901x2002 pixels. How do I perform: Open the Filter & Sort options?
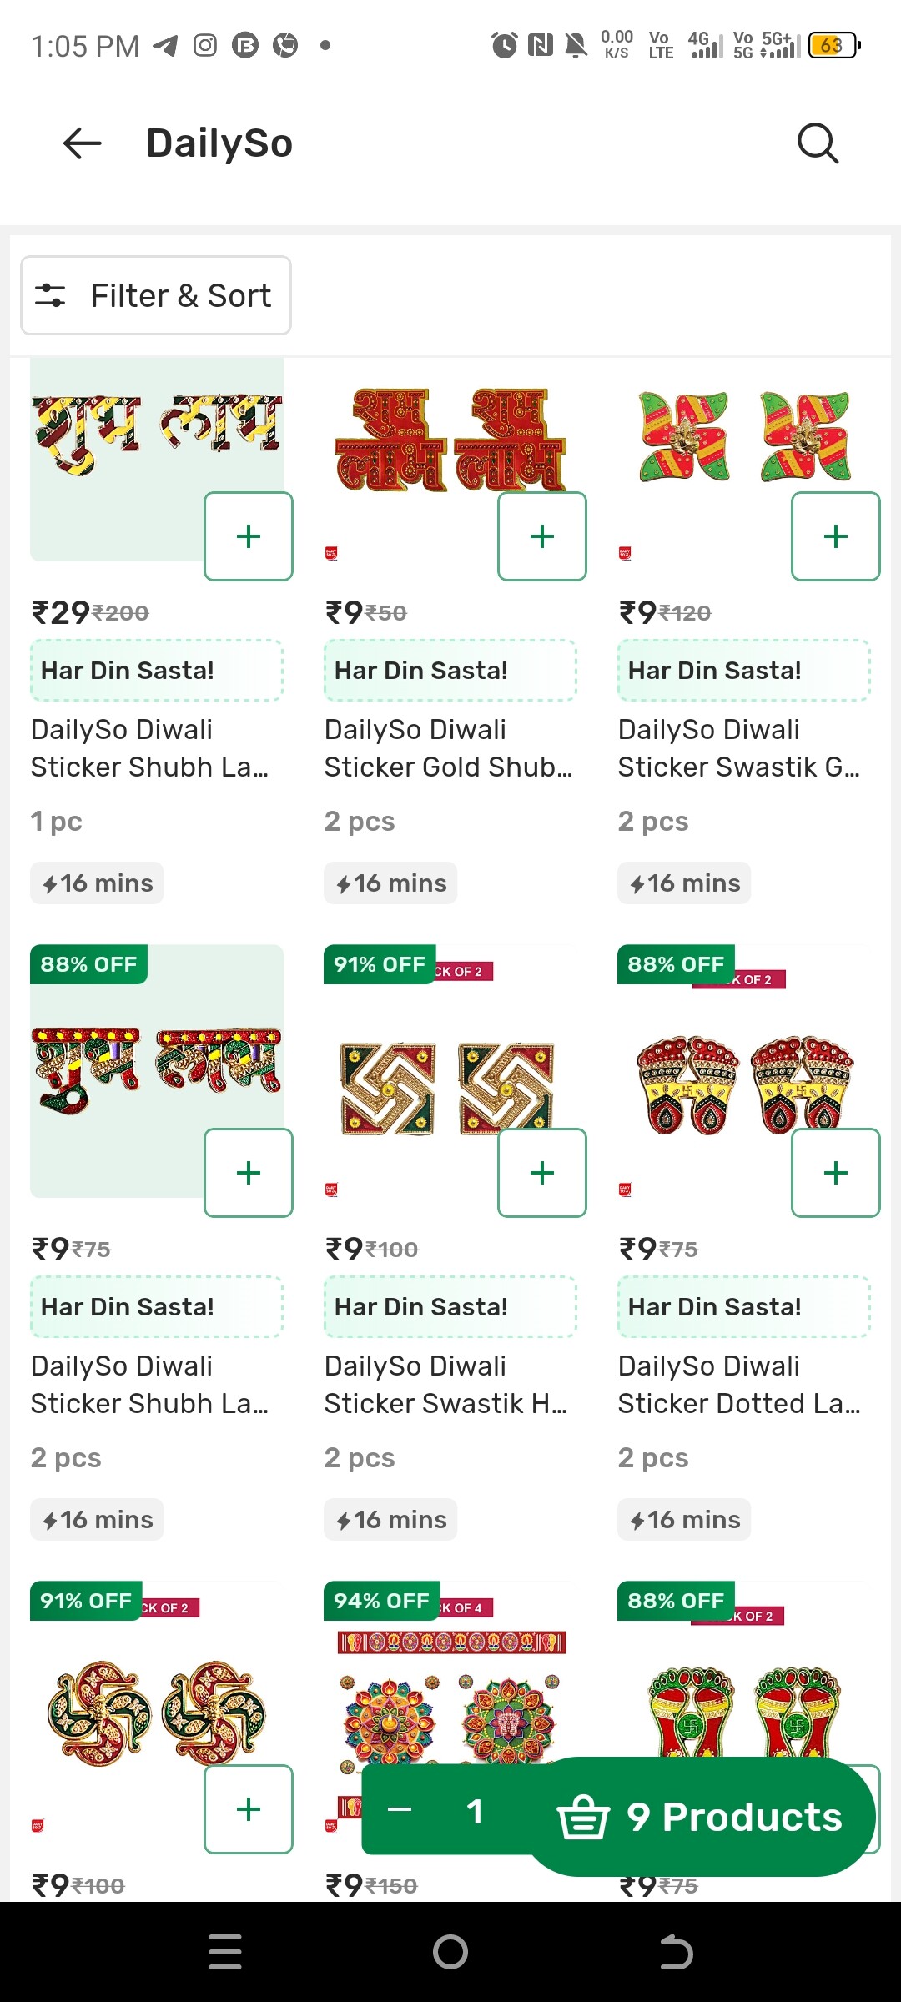point(156,295)
